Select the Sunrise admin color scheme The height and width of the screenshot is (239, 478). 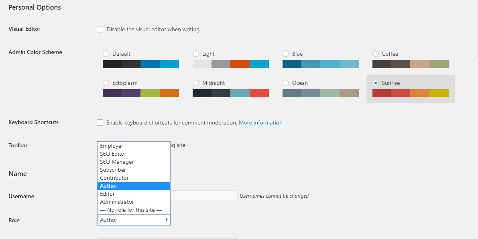coord(376,83)
